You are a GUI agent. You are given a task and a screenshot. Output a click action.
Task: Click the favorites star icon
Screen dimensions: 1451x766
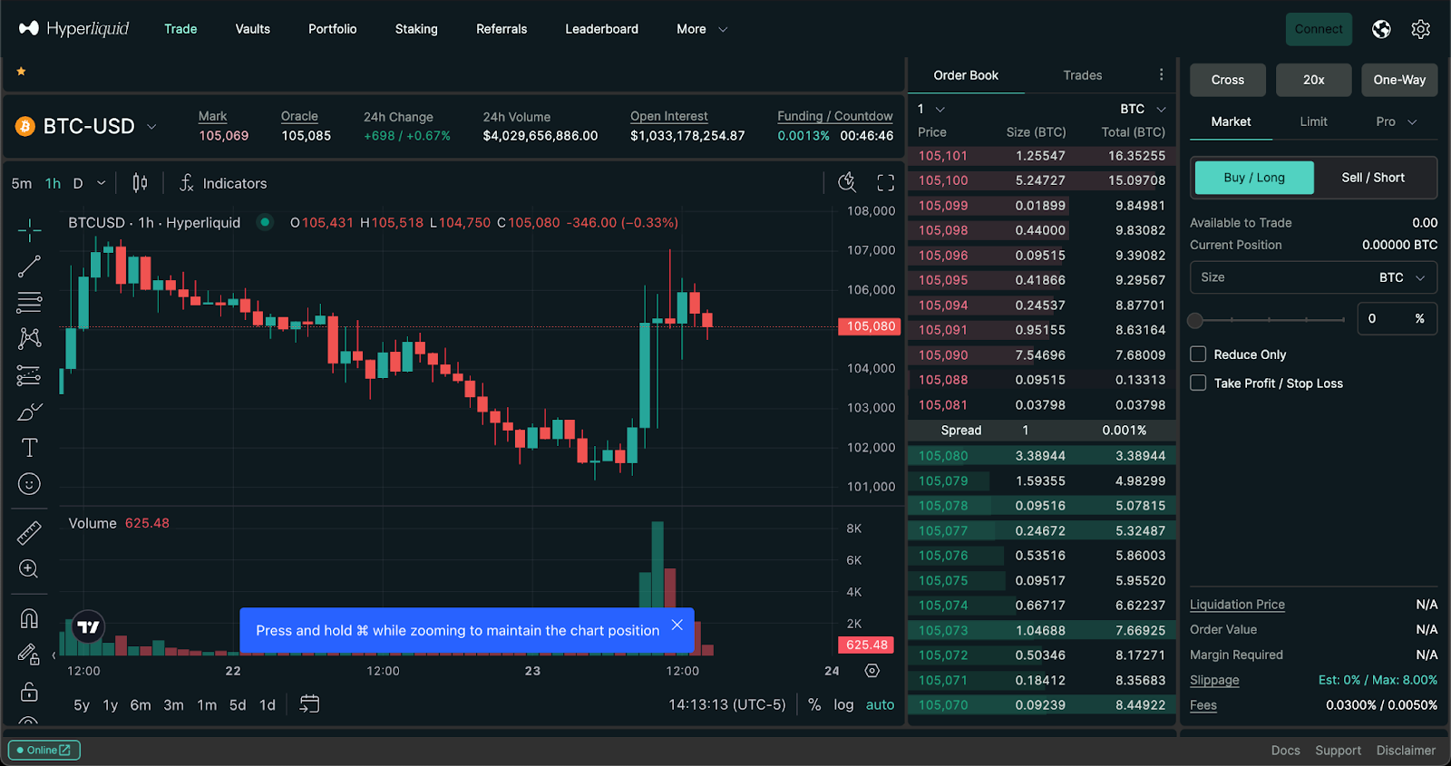(x=21, y=71)
